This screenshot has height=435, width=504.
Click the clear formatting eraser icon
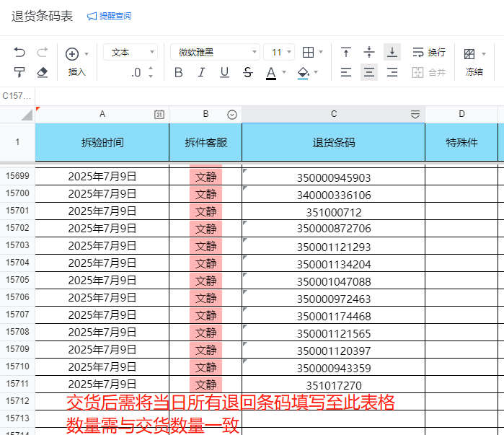42,72
